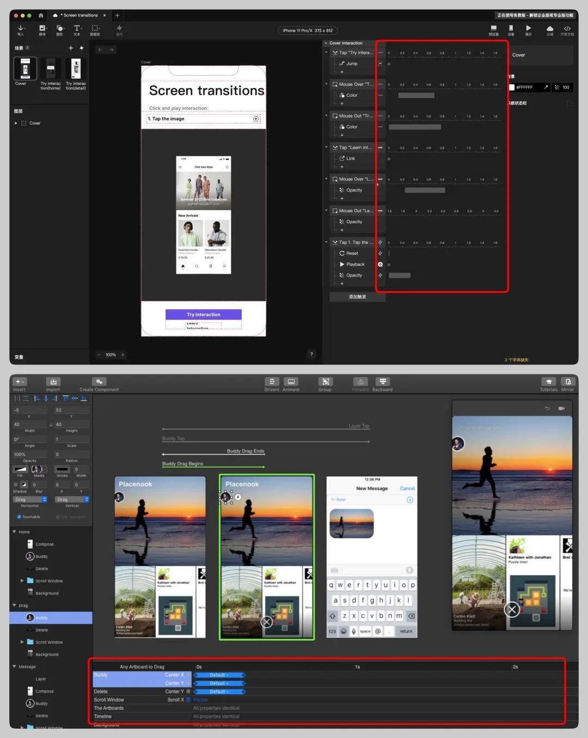588x738 pixels.
Task: Send layer Backward toolbar button
Action: tap(383, 382)
